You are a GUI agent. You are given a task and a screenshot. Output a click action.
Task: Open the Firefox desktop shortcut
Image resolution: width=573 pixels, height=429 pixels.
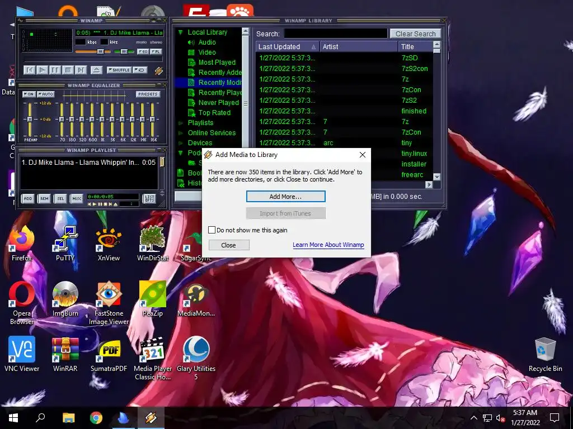[x=22, y=244]
